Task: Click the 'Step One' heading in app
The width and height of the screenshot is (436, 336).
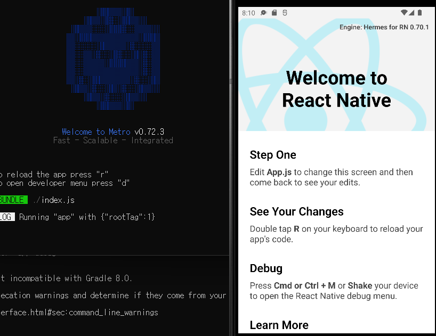Action: pyautogui.click(x=273, y=155)
